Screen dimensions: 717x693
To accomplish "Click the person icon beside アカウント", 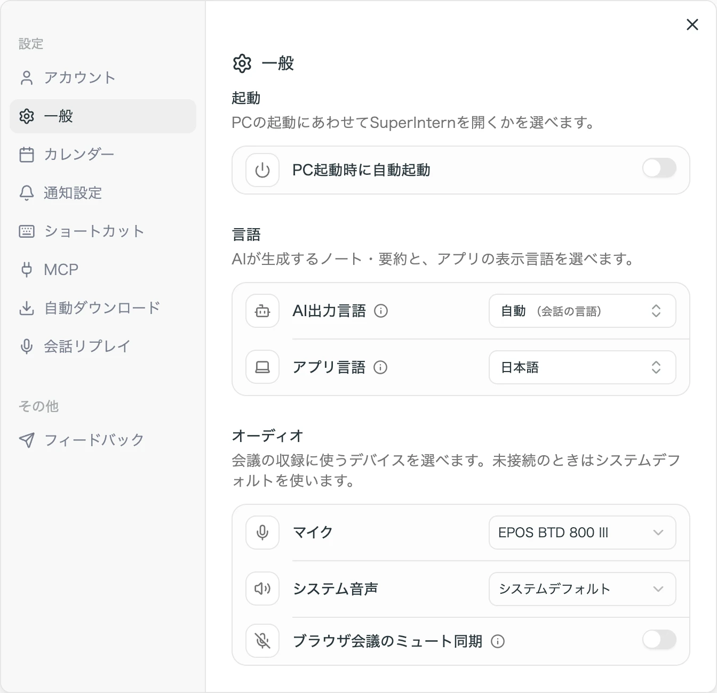I will 26,78.
